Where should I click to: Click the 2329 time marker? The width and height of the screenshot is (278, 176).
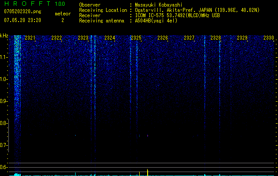pos(242,38)
